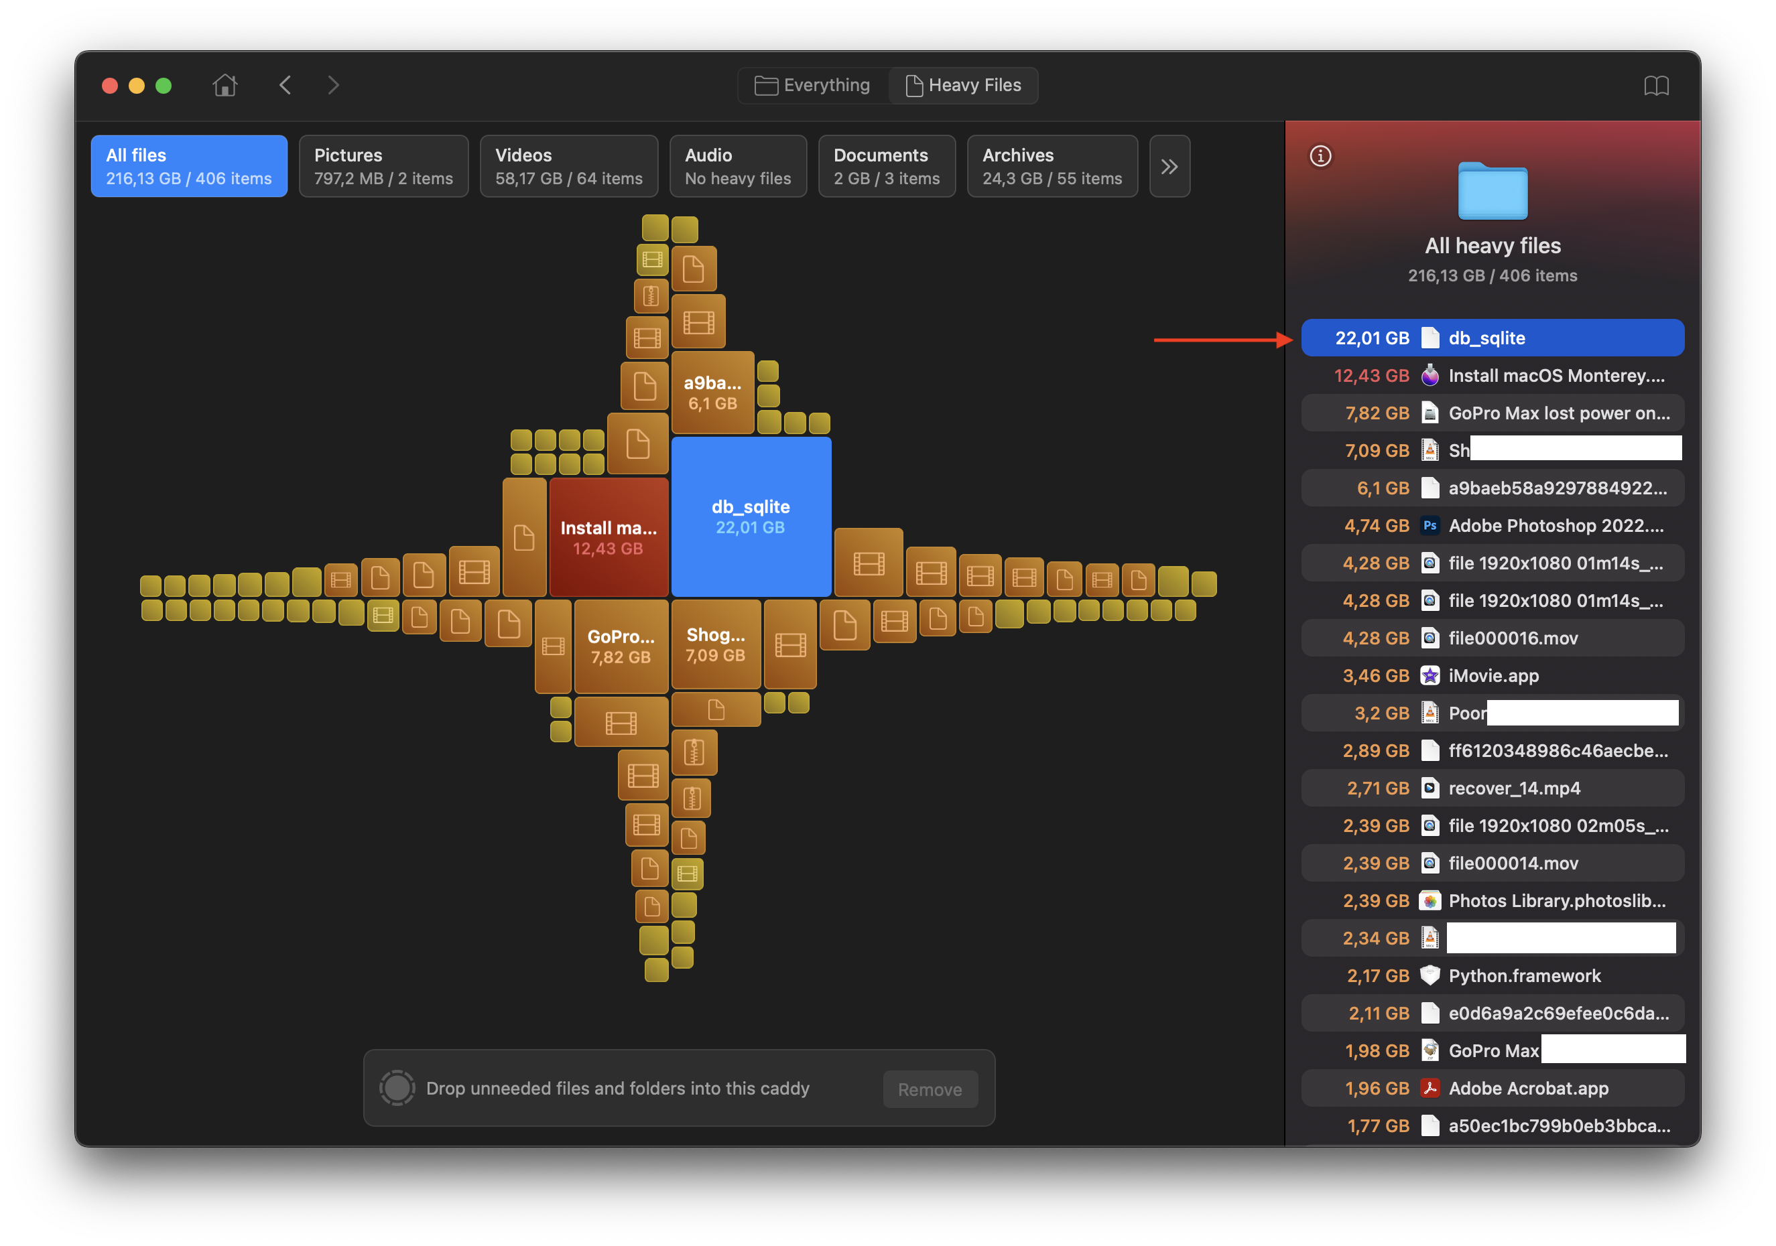This screenshot has height=1246, width=1776.
Task: Click the Adobe Photoshop 2022 icon
Action: coord(1430,526)
